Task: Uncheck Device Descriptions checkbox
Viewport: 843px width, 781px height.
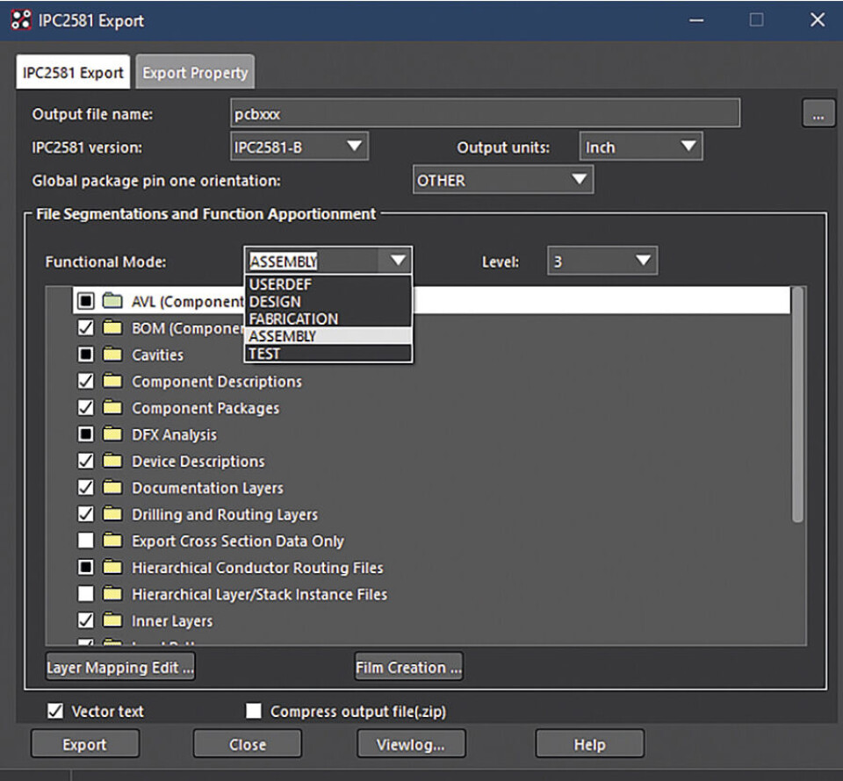Action: click(x=85, y=461)
